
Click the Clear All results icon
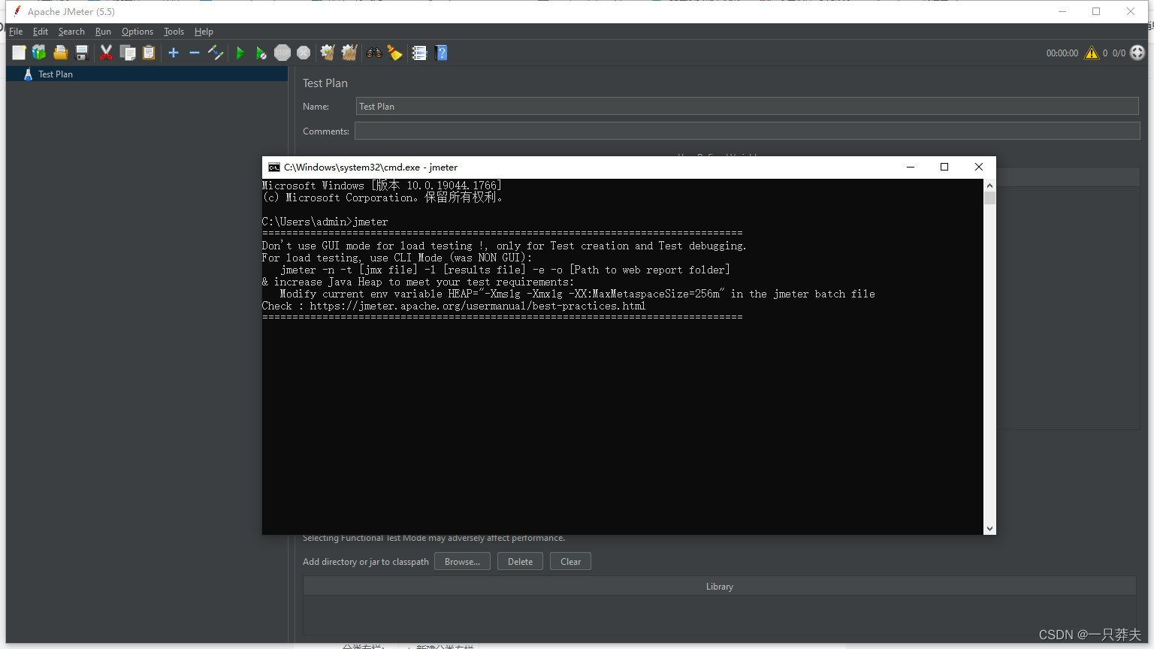[x=349, y=53]
